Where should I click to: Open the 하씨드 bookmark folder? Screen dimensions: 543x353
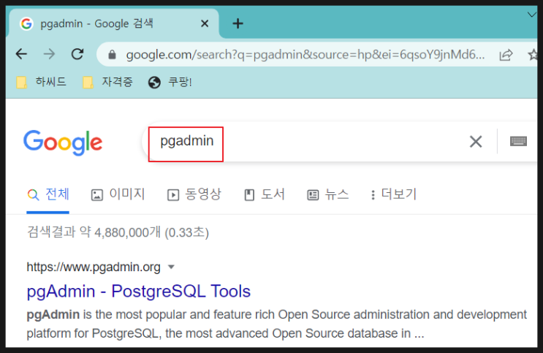[x=41, y=82]
